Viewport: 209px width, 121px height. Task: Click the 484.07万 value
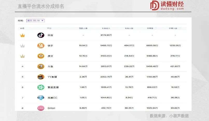(x=129, y=46)
